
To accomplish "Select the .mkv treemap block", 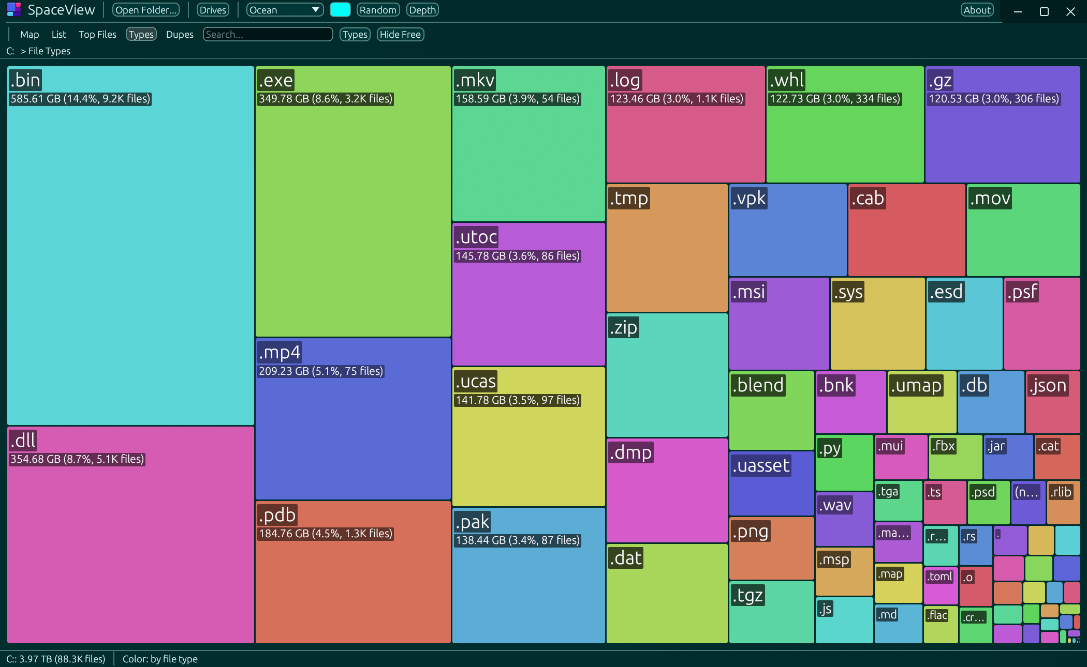I will coord(528,144).
